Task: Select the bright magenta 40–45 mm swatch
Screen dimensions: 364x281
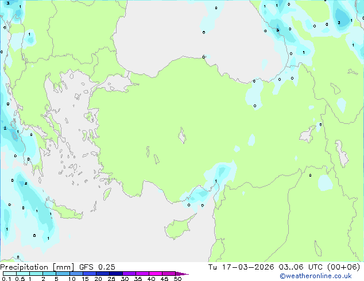Action: coord(156,274)
